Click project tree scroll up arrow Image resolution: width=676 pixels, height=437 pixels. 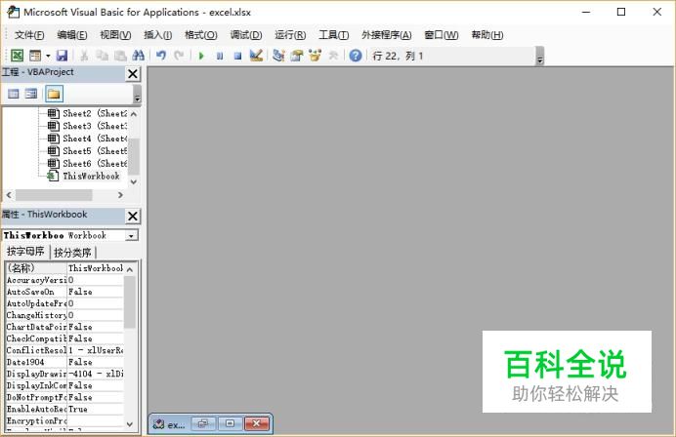pos(134,114)
